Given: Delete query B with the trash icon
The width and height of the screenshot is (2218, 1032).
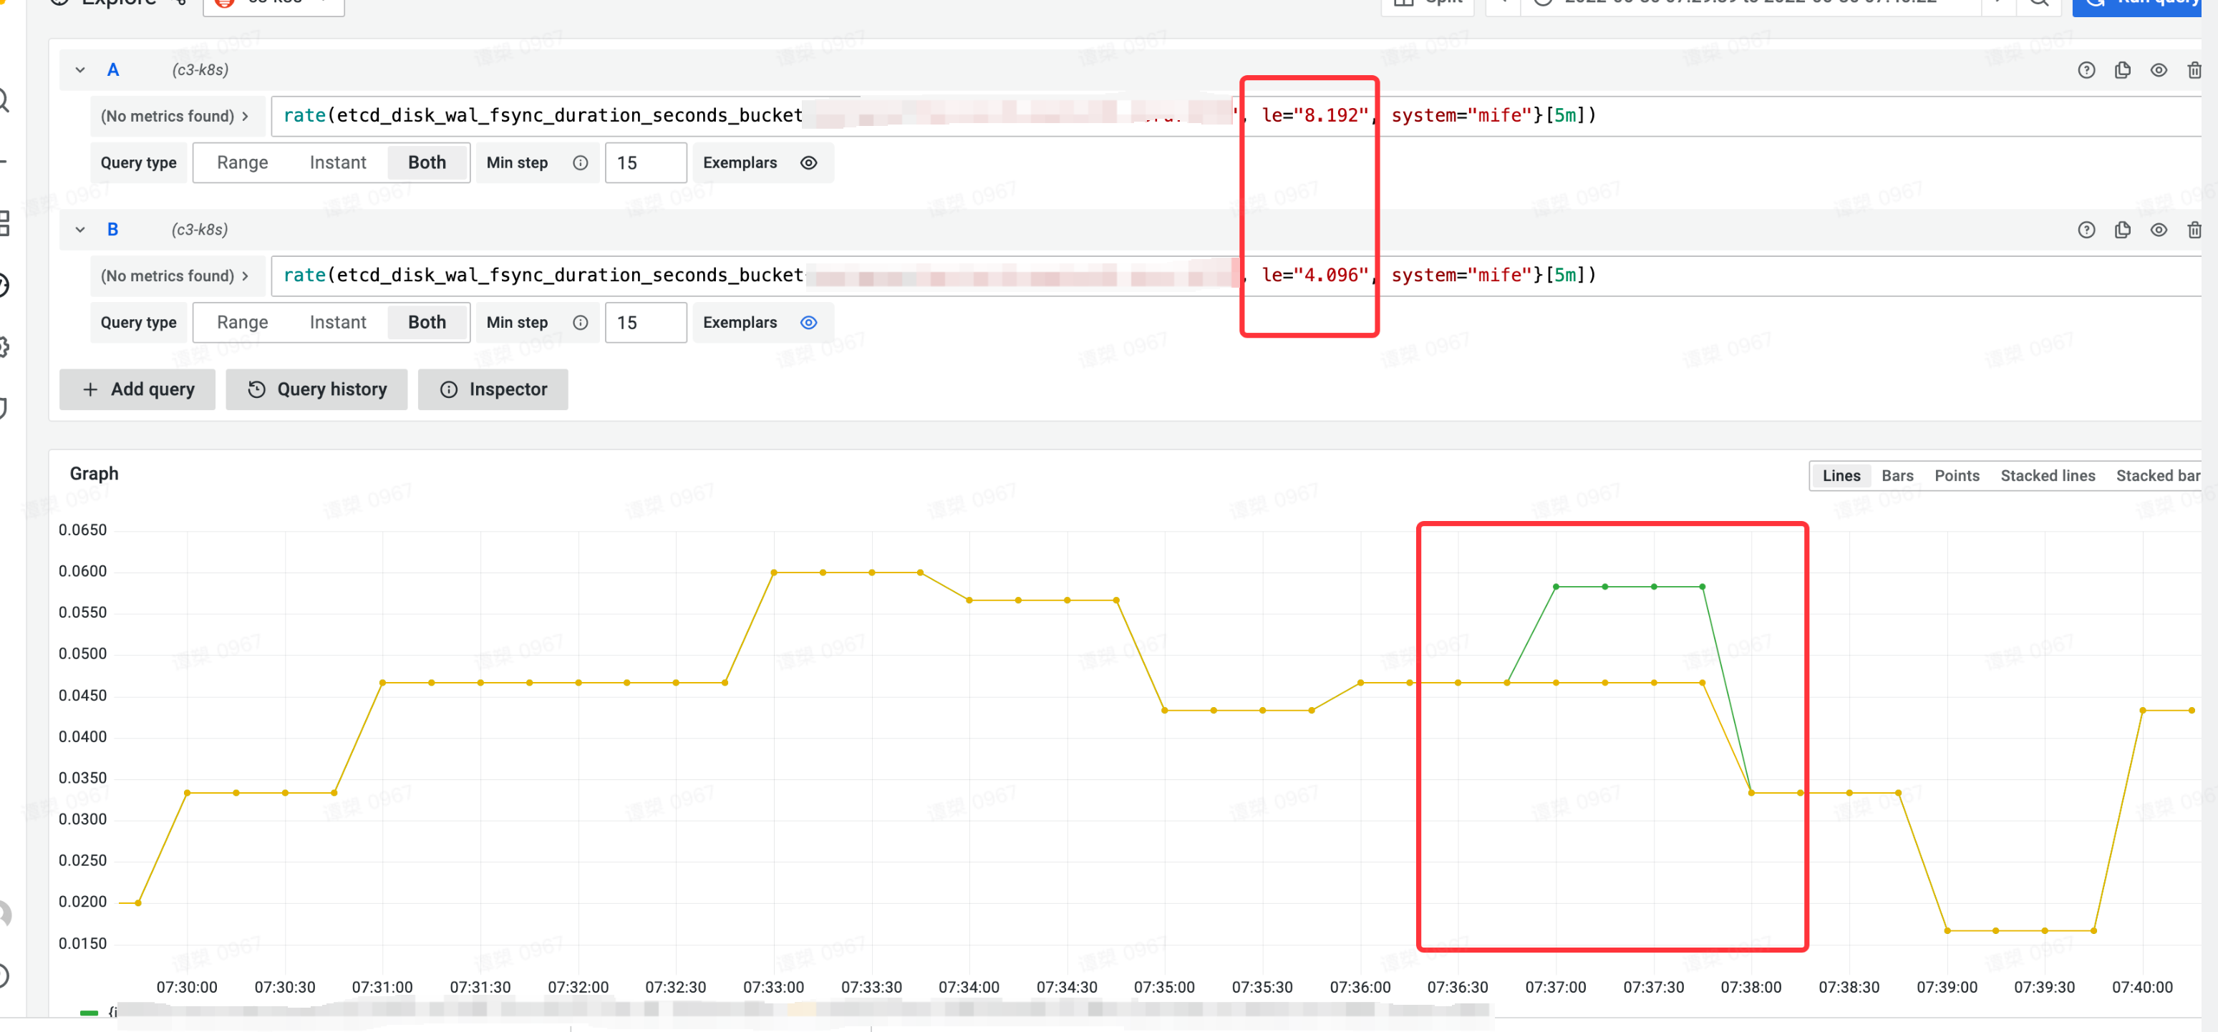Looking at the screenshot, I should 2195,229.
